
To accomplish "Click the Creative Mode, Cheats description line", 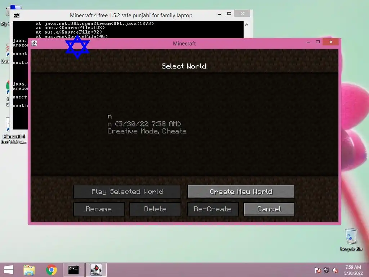I will 147,131.
